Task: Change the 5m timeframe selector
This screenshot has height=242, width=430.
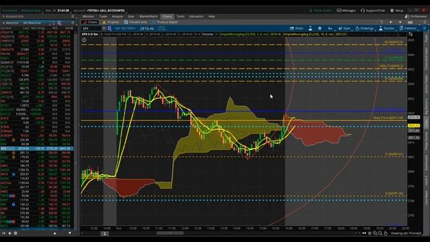Action: pos(330,28)
